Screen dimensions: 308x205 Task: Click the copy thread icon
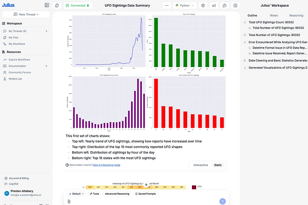point(57,6)
